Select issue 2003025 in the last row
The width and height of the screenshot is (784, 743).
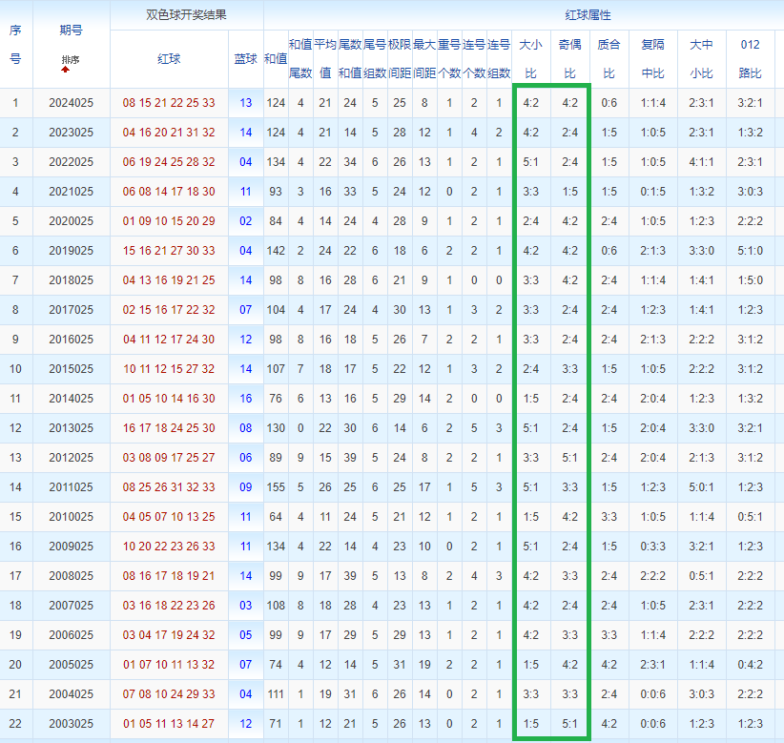[71, 724]
